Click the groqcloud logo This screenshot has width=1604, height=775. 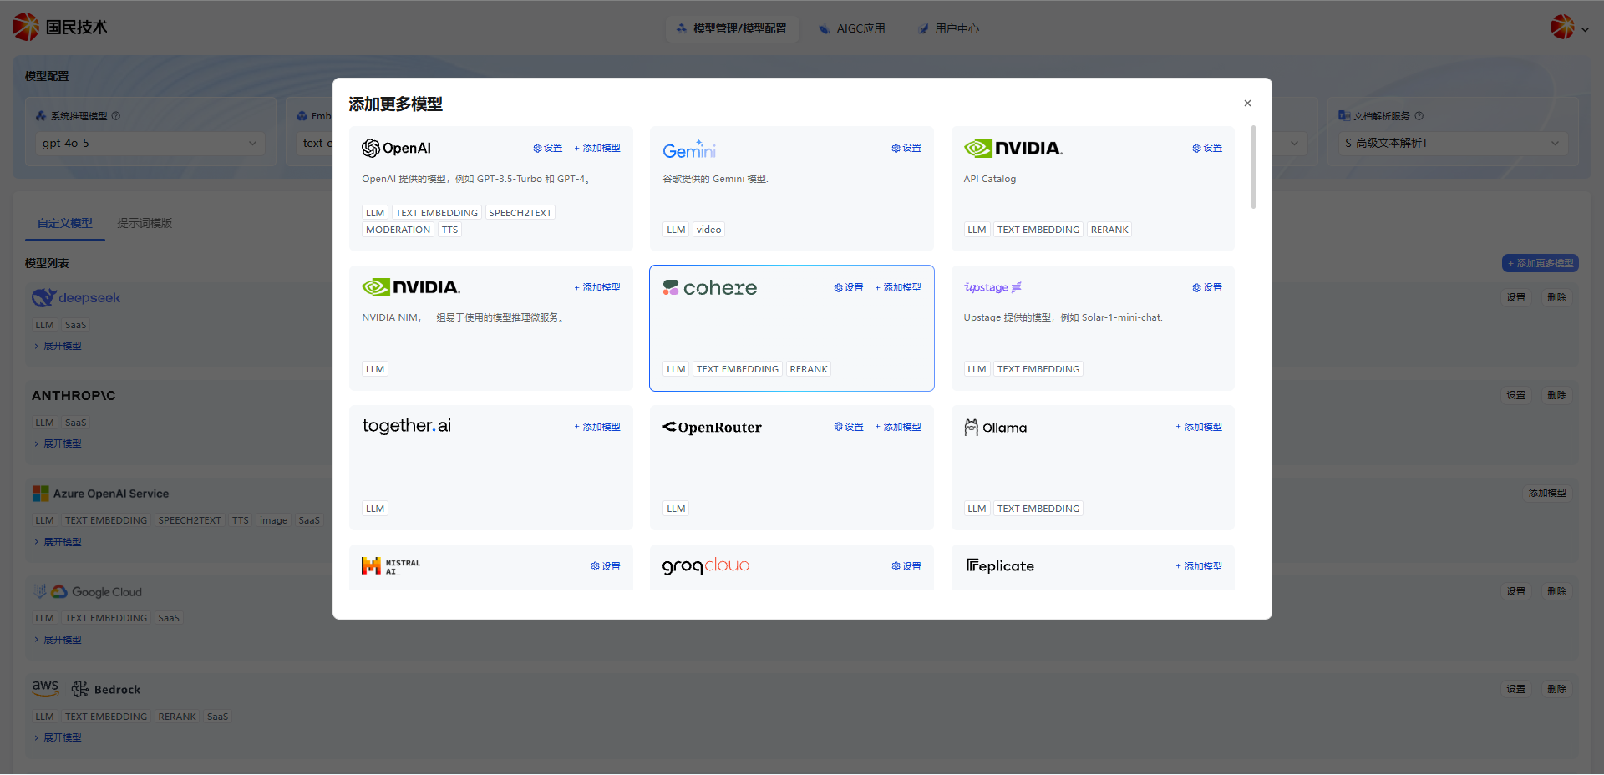(x=706, y=566)
